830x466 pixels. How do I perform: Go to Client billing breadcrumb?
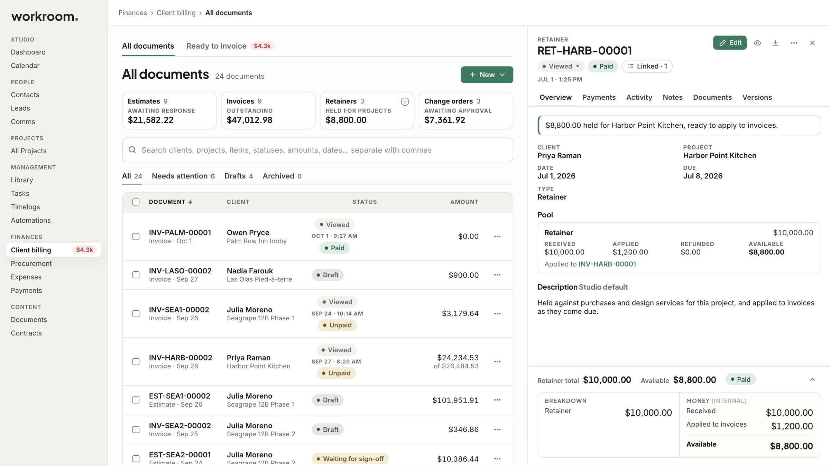tap(176, 13)
